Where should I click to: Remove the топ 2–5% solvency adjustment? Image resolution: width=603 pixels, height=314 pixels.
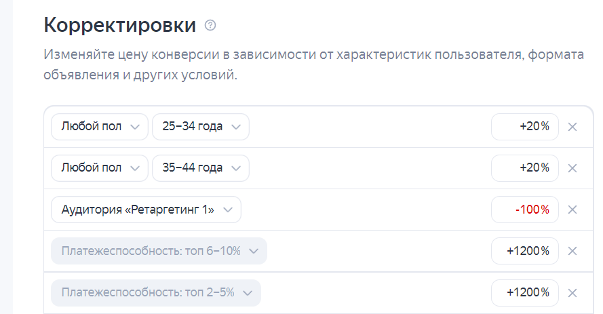(572, 292)
